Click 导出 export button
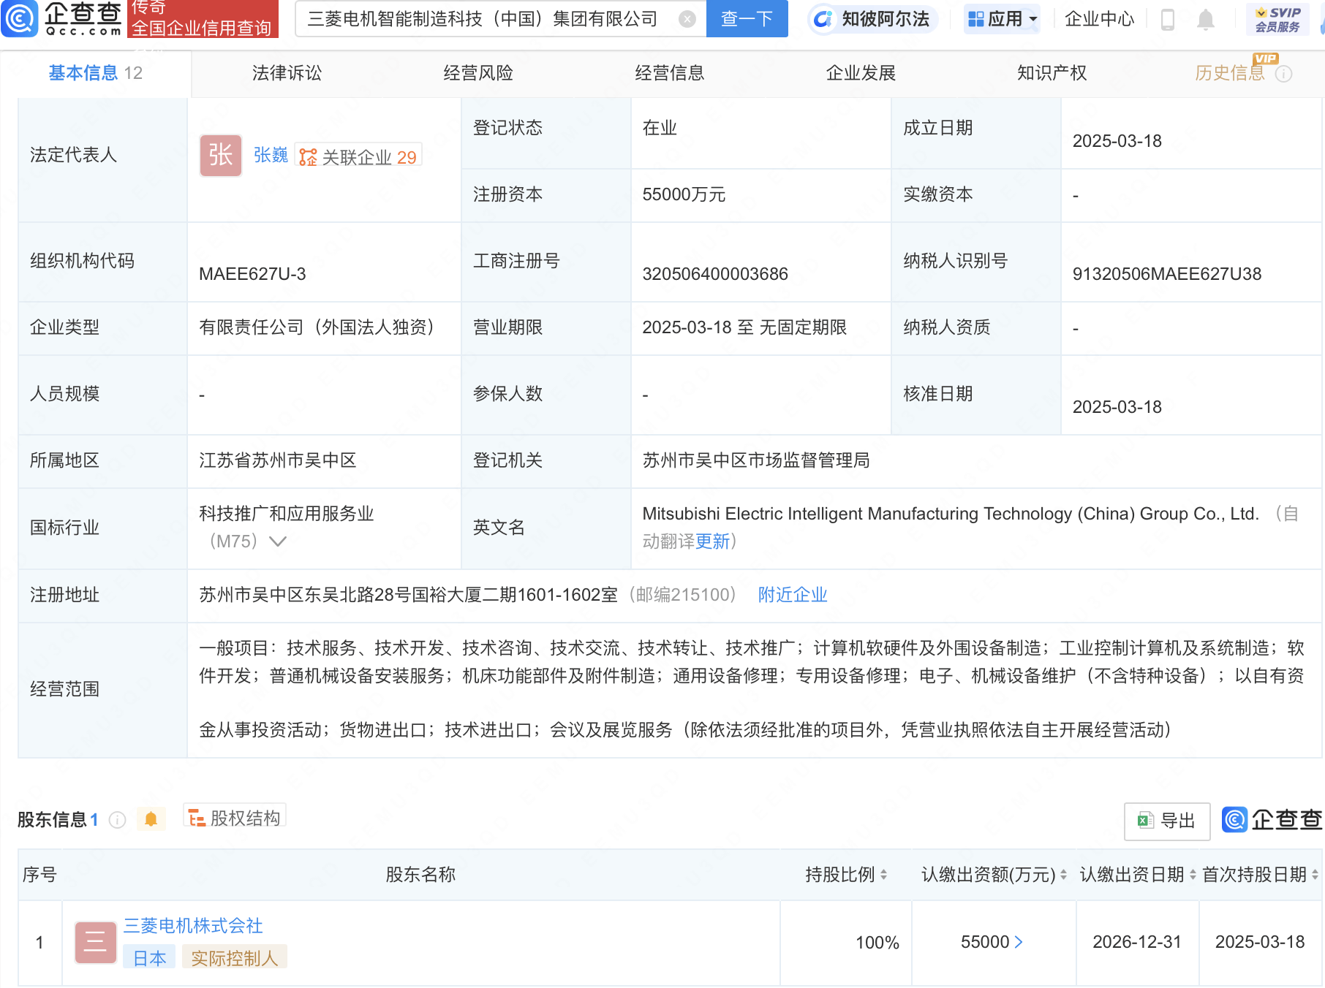Viewport: 1325px width, 988px height. [x=1167, y=821]
